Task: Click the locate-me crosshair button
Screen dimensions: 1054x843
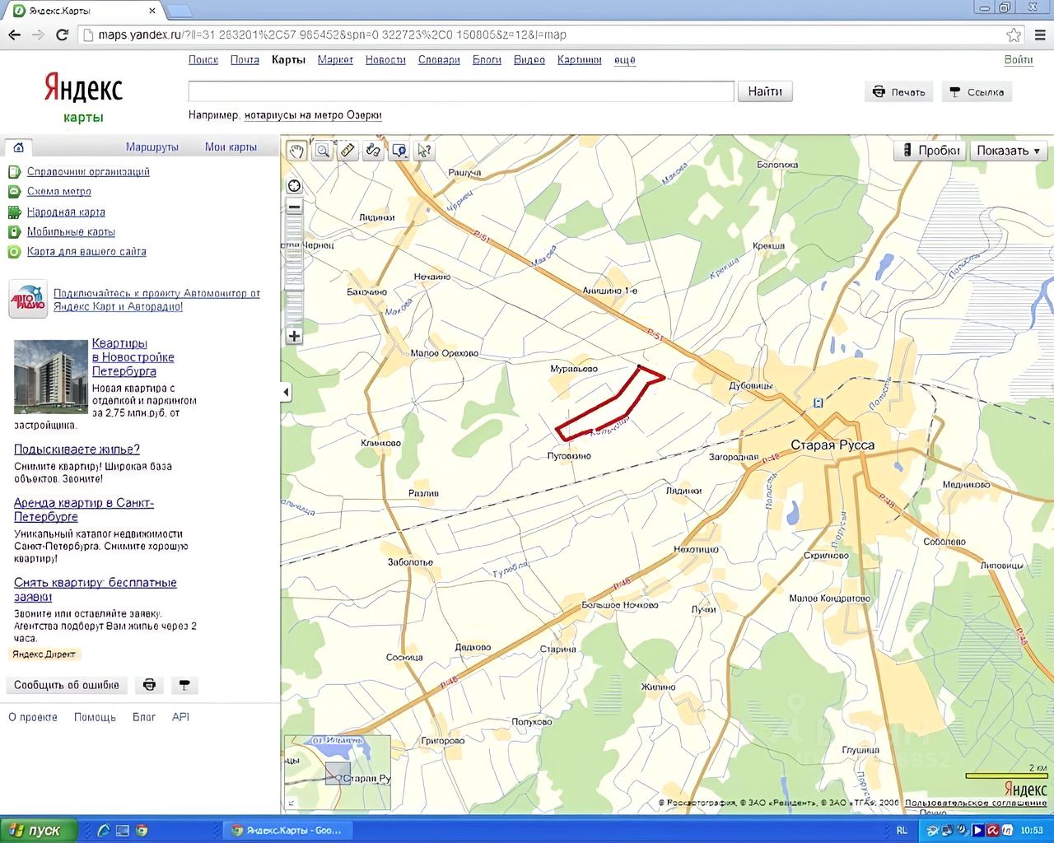Action: 294,186
